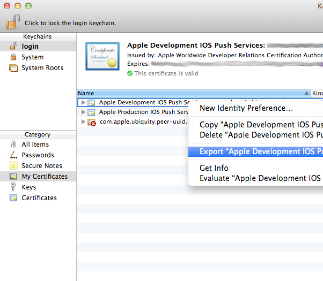This screenshot has height=281, width=323.
Task: Click the large Certificate Standard thumbnail
Action: 102,56
